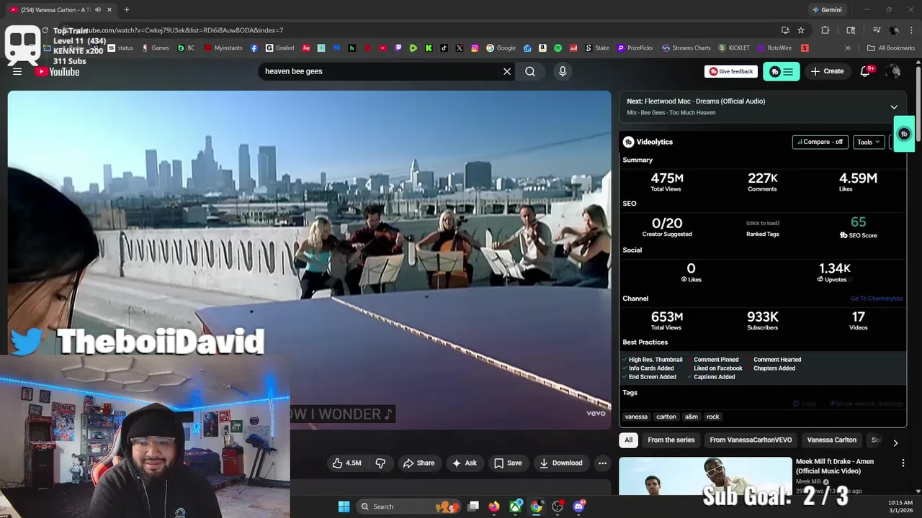Viewport: 922px width, 518px height.
Task: Launch Firefox from the taskbar
Action: tap(494, 506)
